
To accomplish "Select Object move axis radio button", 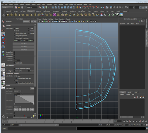I will click(14, 28).
